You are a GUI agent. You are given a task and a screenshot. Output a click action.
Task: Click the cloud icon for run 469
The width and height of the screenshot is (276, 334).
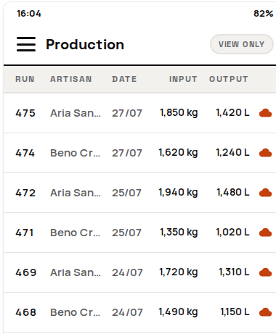click(265, 272)
